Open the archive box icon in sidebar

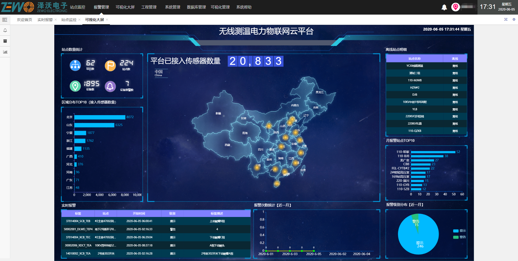click(5, 41)
